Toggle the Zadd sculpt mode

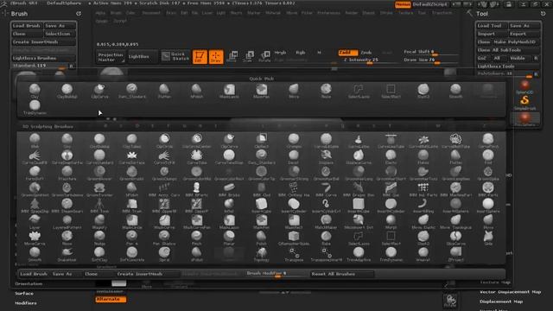pyautogui.click(x=347, y=53)
